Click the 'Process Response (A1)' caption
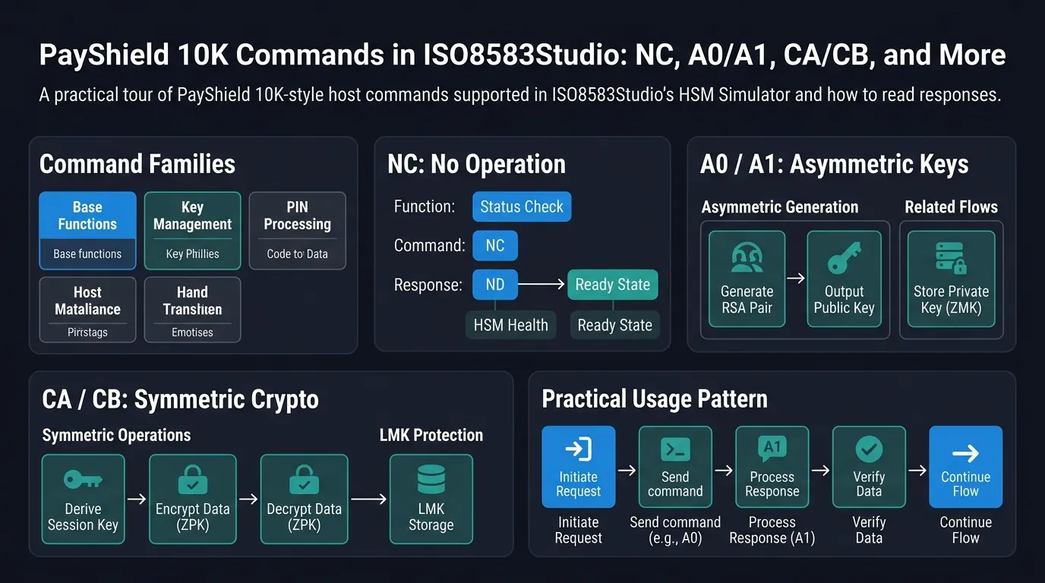The width and height of the screenshot is (1045, 583). (x=772, y=530)
